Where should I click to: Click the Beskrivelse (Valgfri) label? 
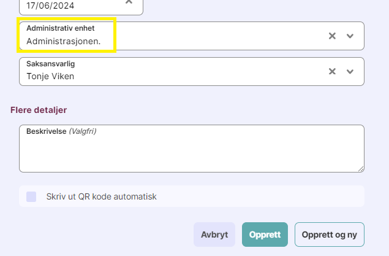pyautogui.click(x=61, y=131)
